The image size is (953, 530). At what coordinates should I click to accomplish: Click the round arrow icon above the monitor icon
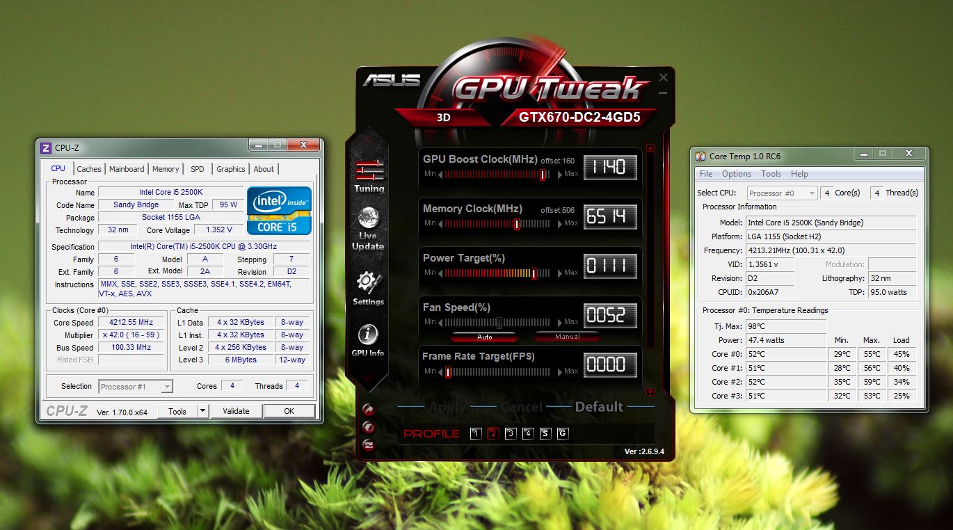369,411
